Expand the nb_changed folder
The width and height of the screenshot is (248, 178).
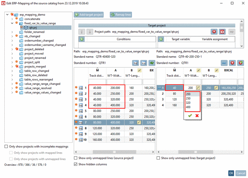12,36
